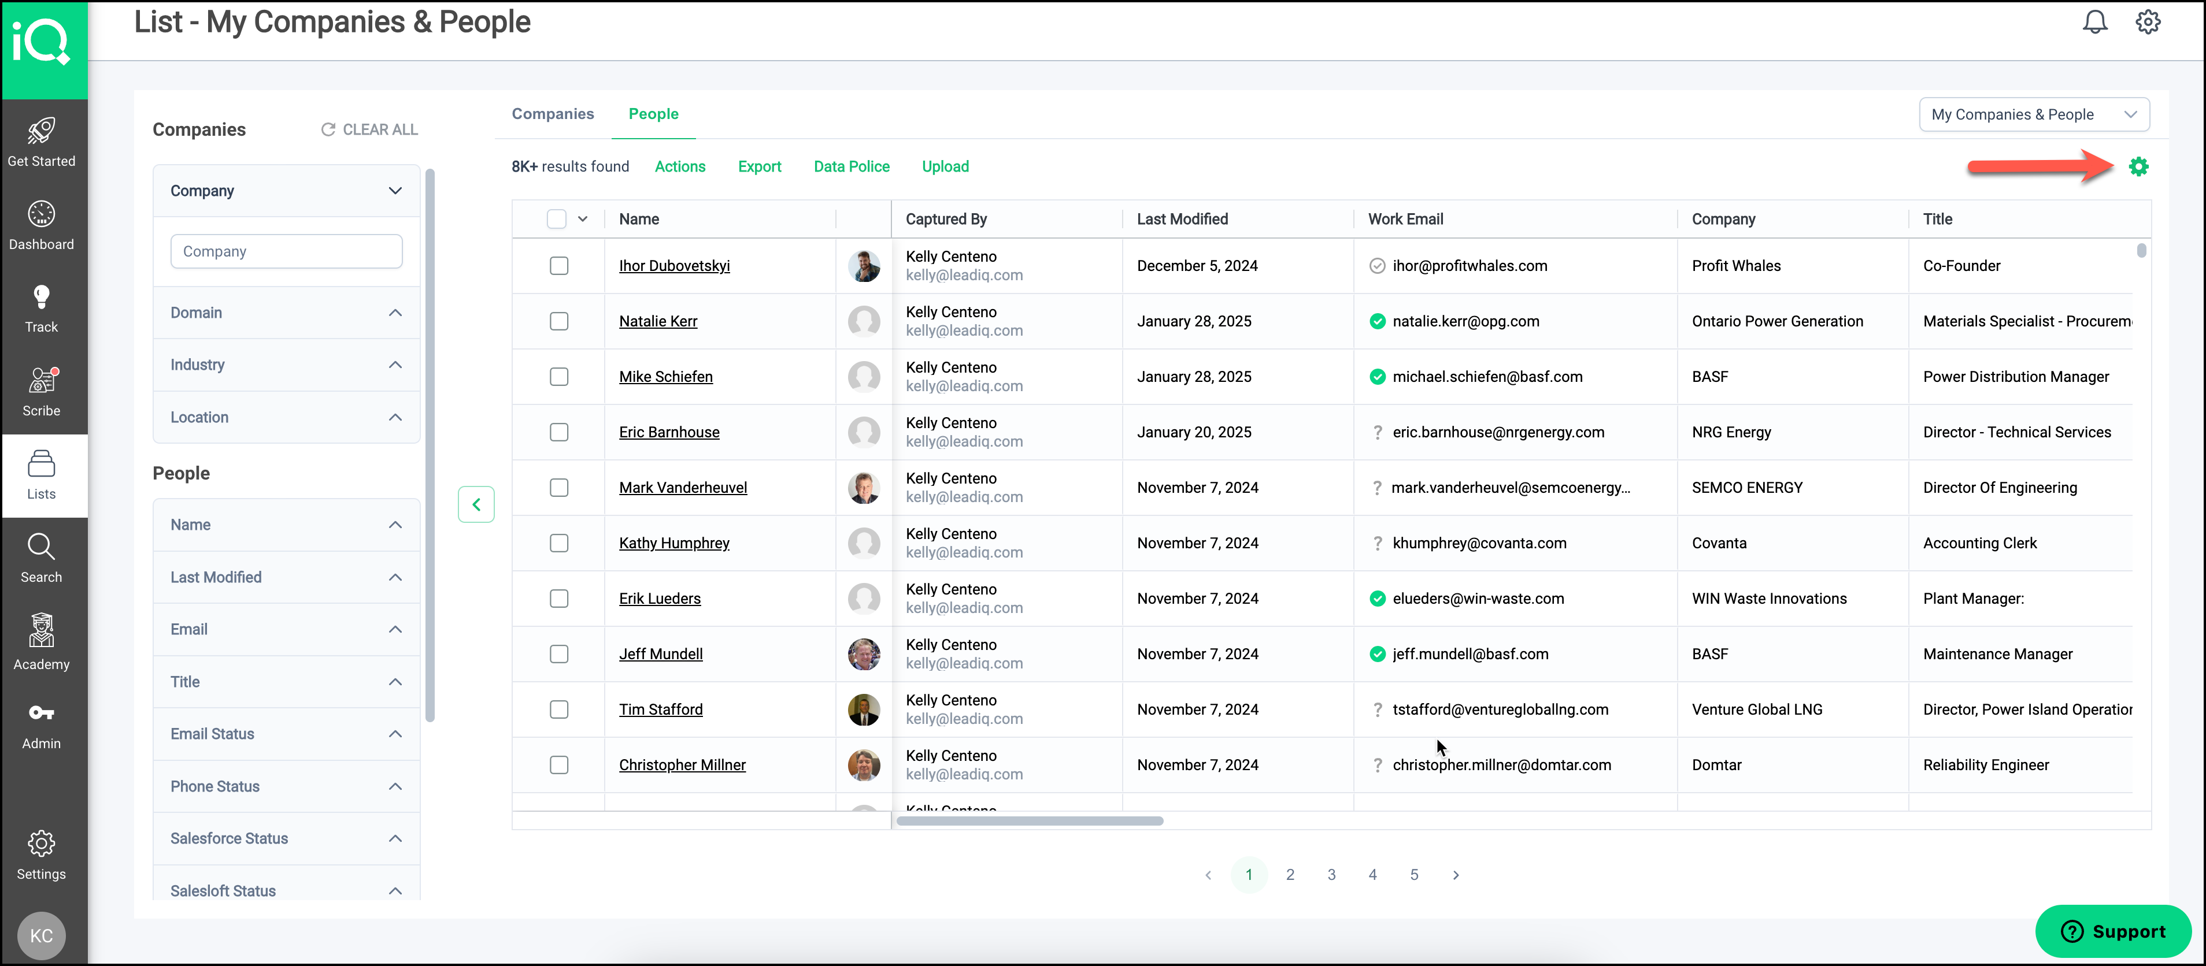Open the My Companies & People dropdown
2206x966 pixels.
pos(2034,114)
